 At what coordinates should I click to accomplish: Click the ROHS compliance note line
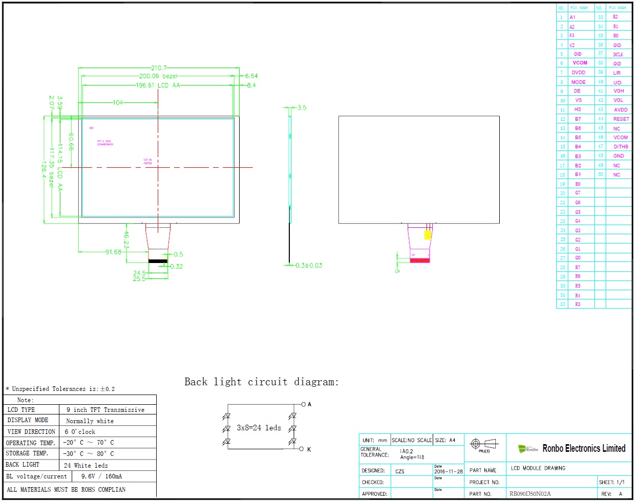tap(66, 490)
